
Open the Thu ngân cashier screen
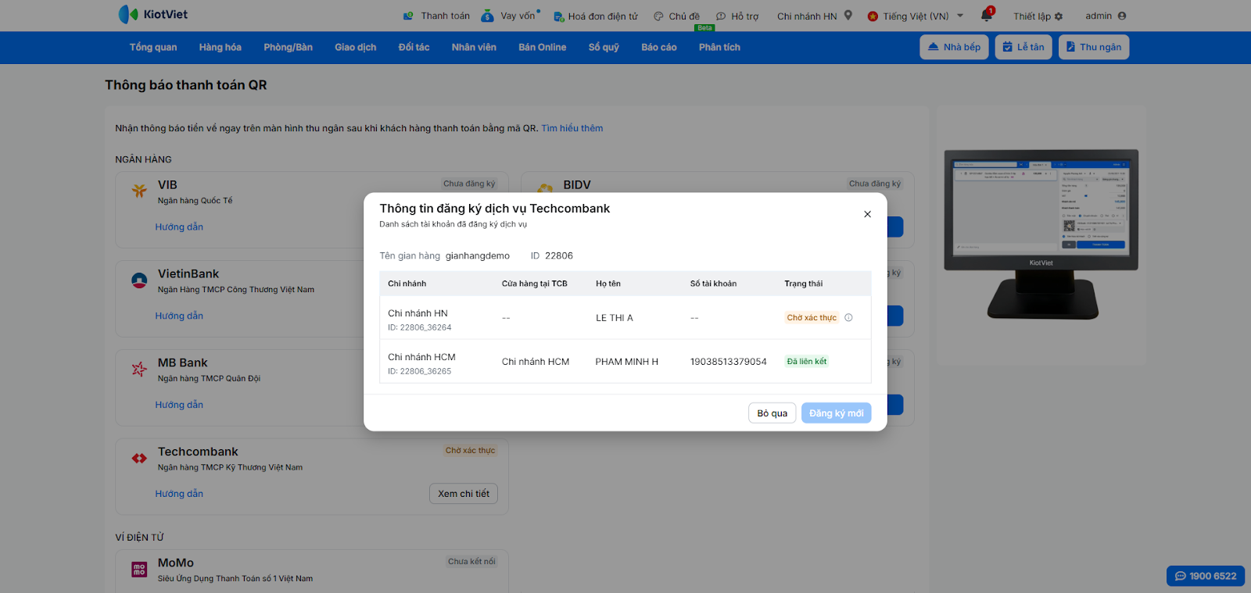[x=1093, y=47]
